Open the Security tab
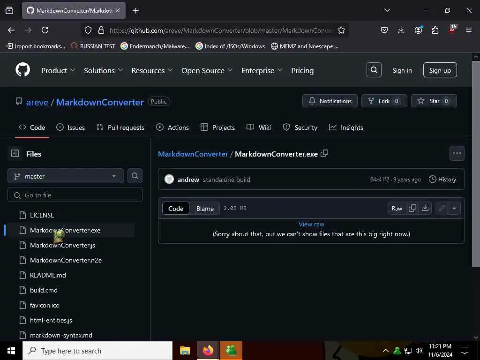This screenshot has height=360, width=480. [300, 127]
